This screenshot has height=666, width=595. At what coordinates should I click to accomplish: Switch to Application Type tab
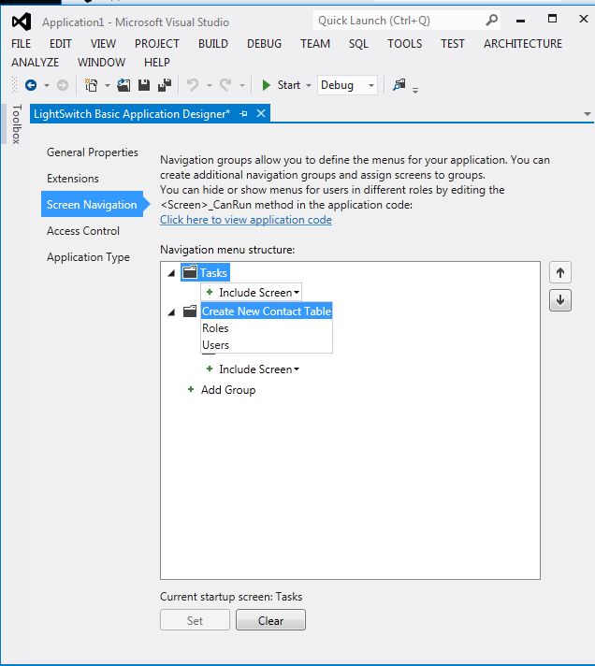88,257
